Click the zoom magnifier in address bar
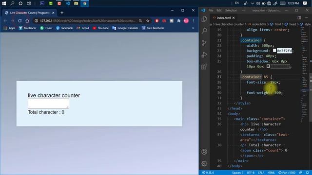The image size is (312, 175). coord(140,21)
